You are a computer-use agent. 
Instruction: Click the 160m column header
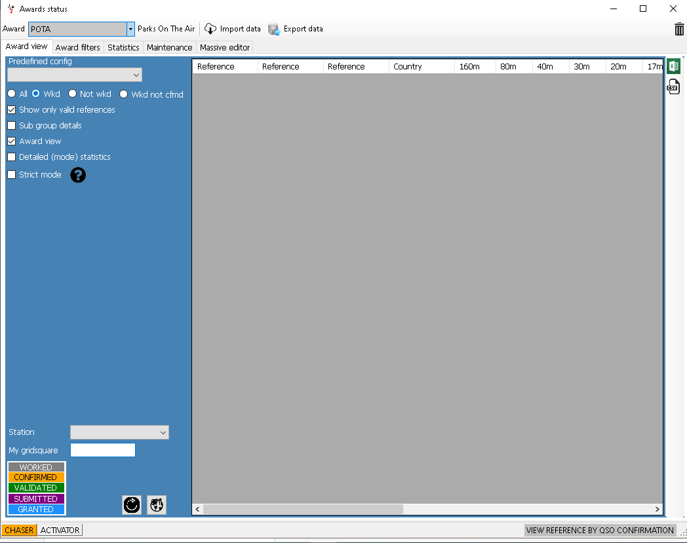(x=475, y=67)
